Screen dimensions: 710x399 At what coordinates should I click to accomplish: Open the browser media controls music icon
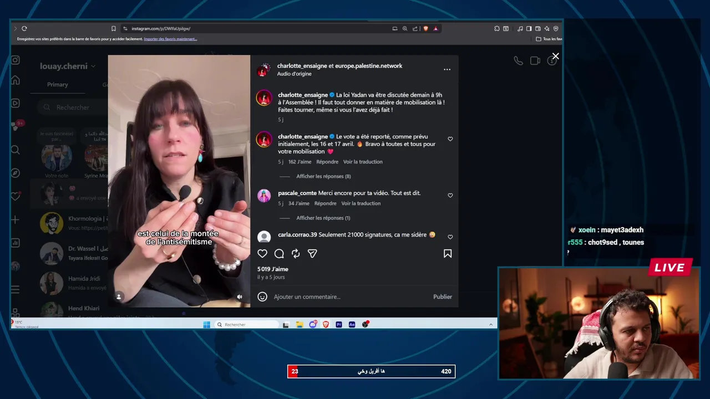pyautogui.click(x=520, y=28)
